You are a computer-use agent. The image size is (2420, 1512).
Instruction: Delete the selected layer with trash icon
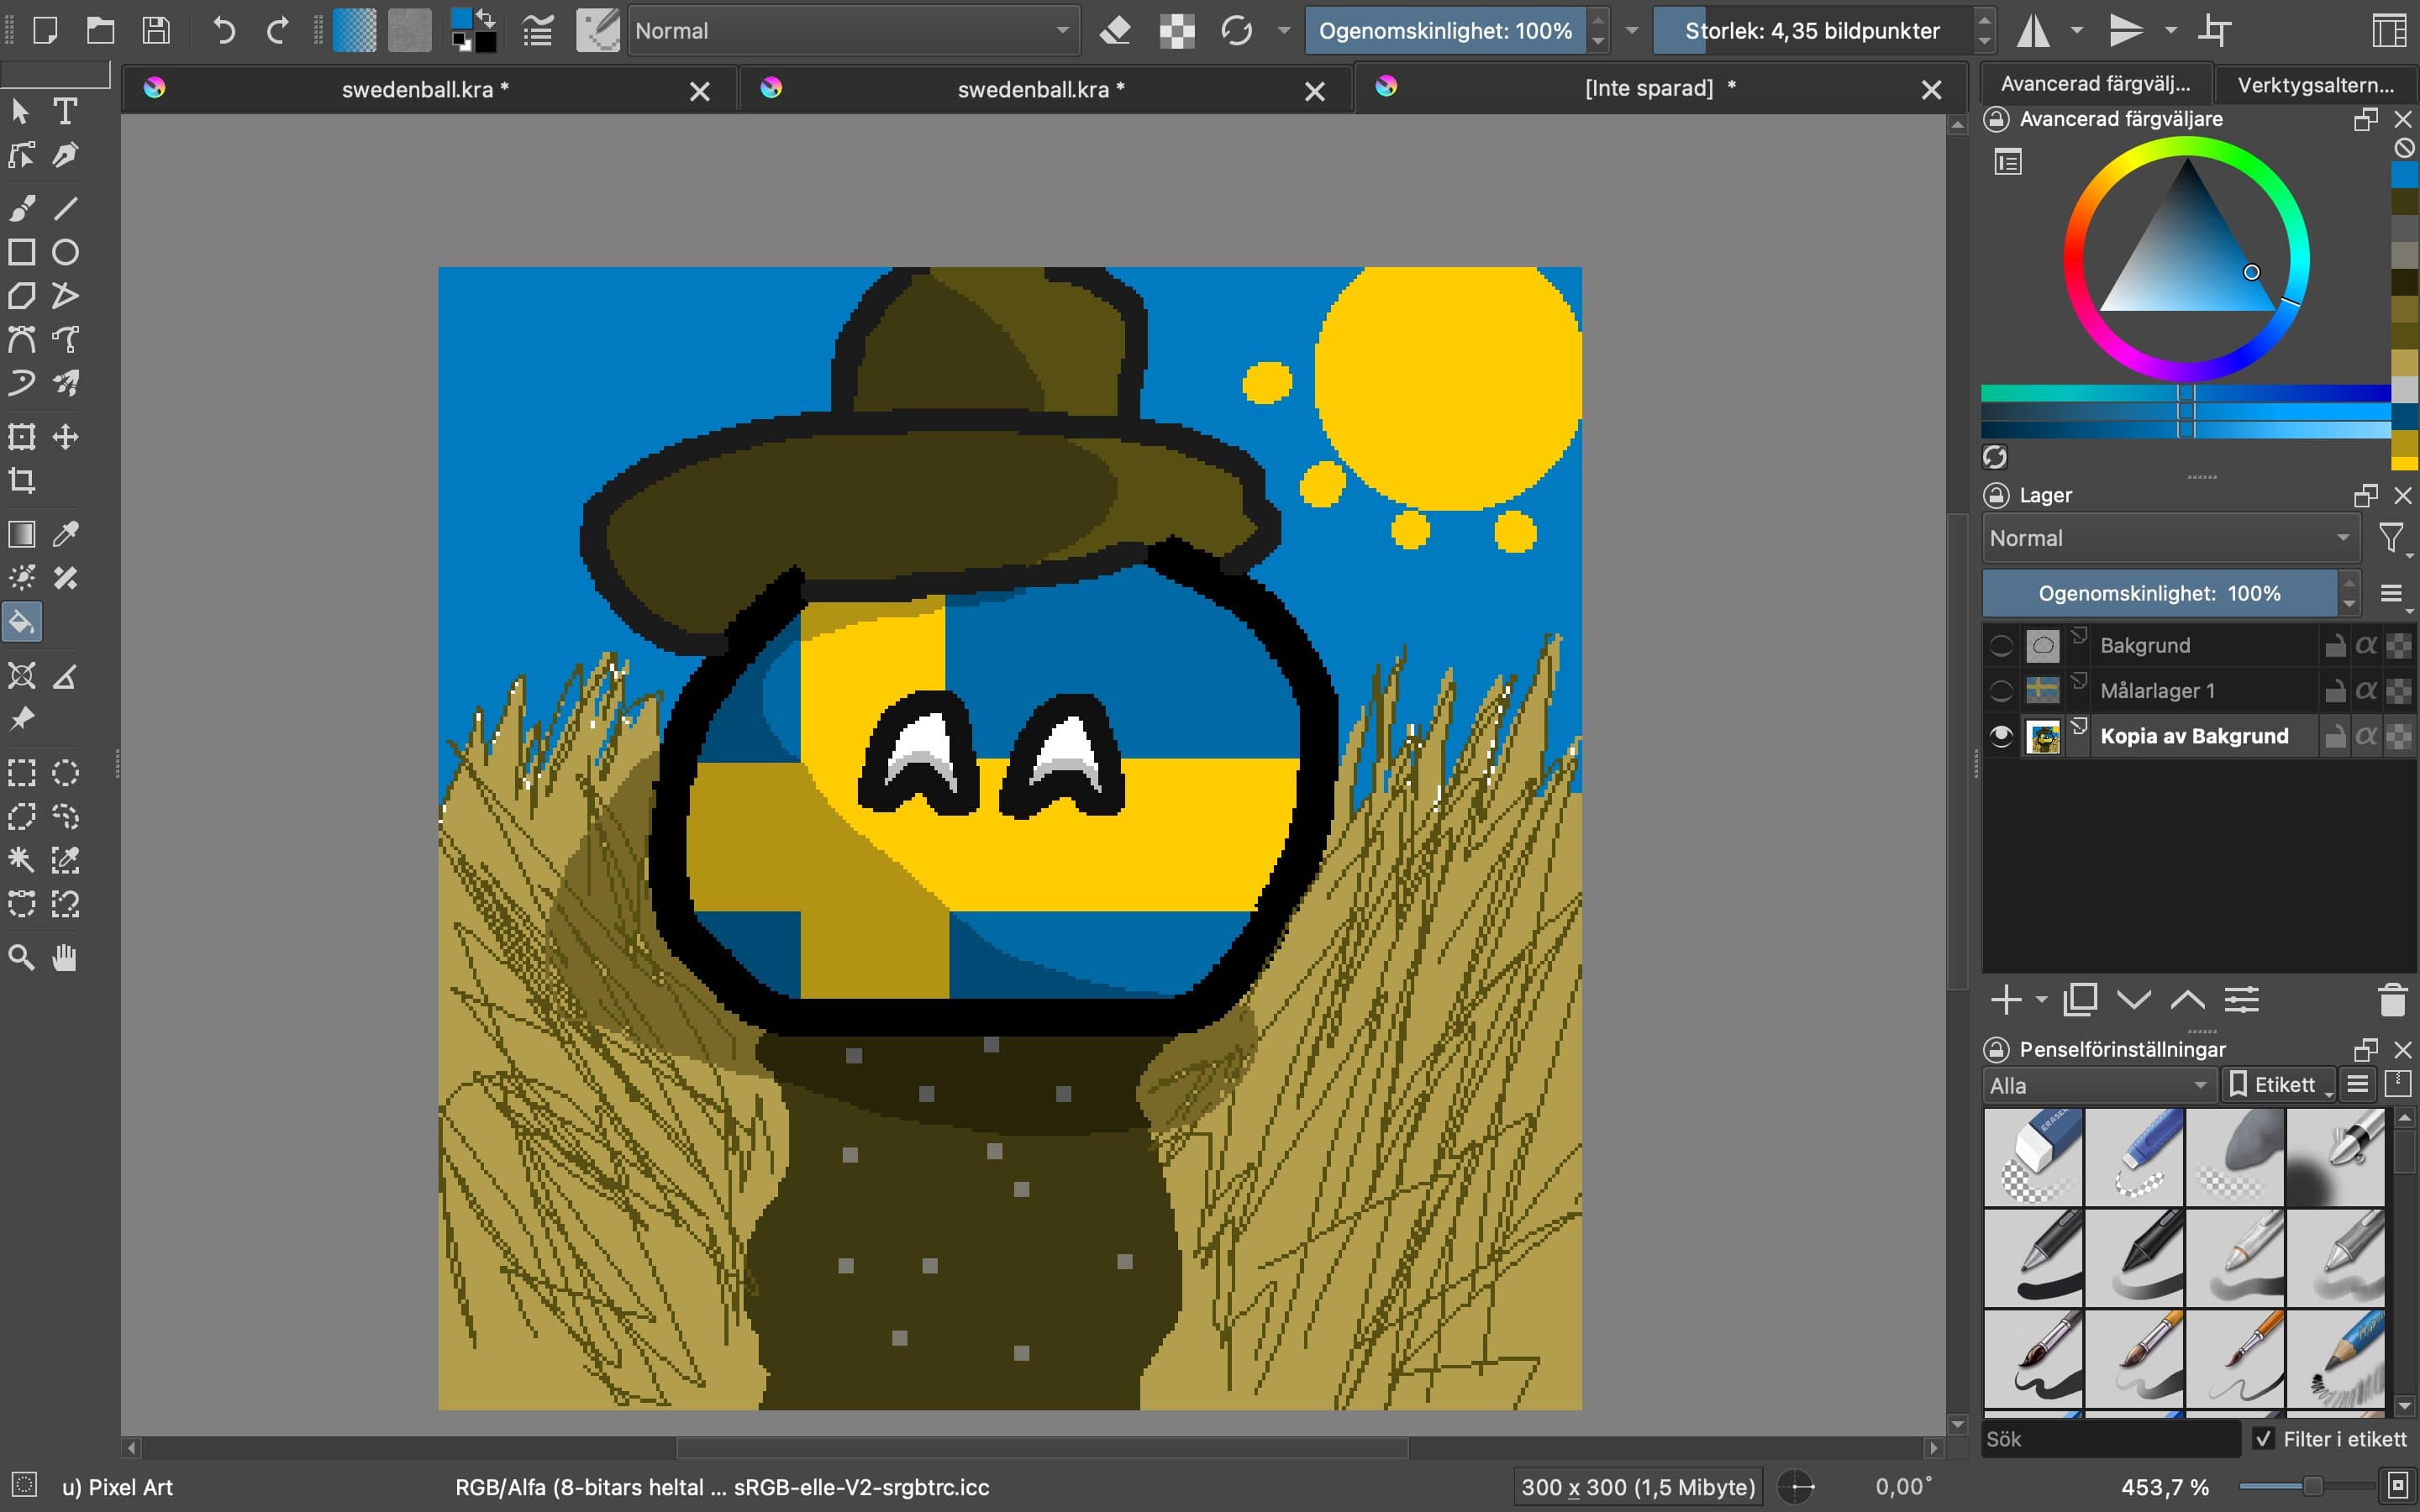tap(2392, 1000)
